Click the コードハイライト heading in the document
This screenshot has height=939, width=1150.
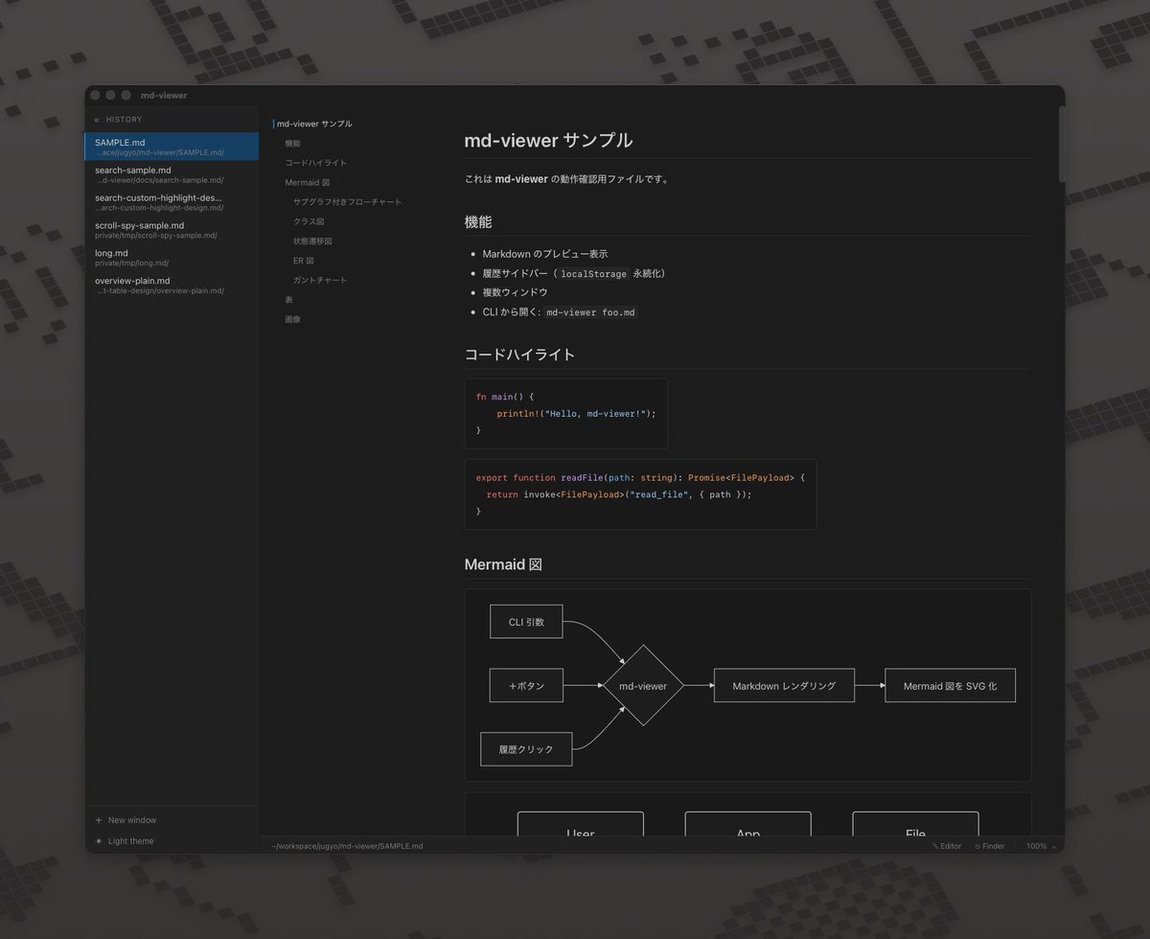pos(519,355)
